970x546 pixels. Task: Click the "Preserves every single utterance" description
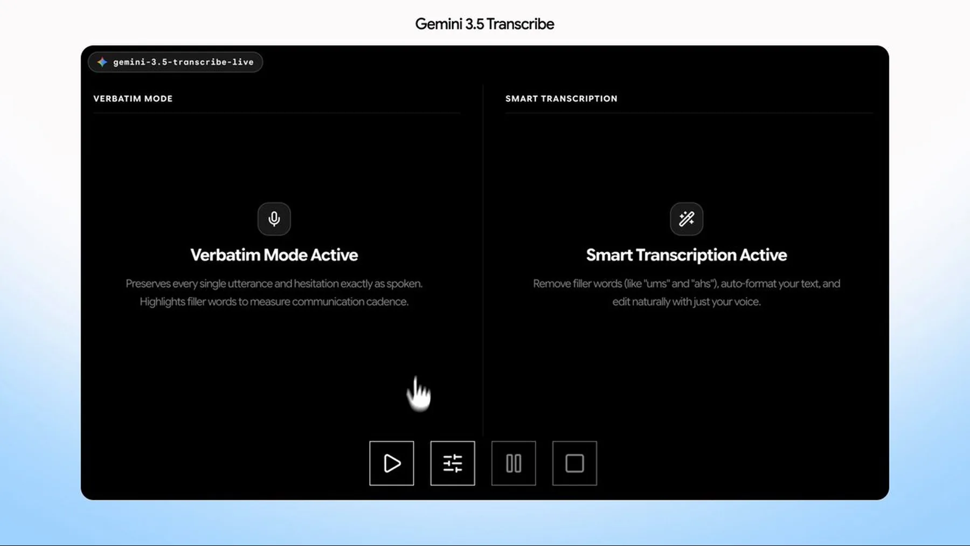(274, 293)
